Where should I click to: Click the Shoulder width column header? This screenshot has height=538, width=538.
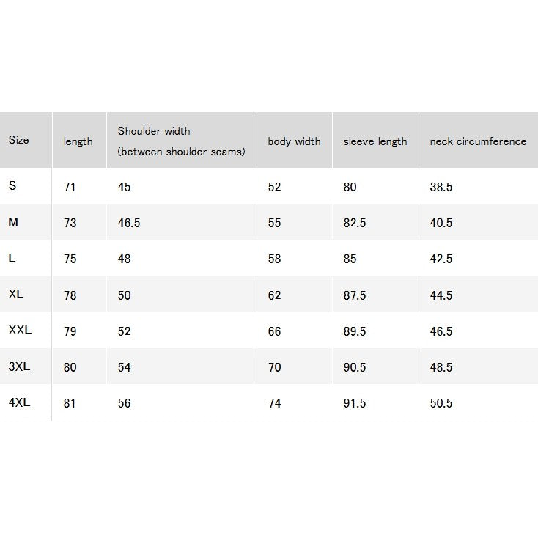point(181,141)
